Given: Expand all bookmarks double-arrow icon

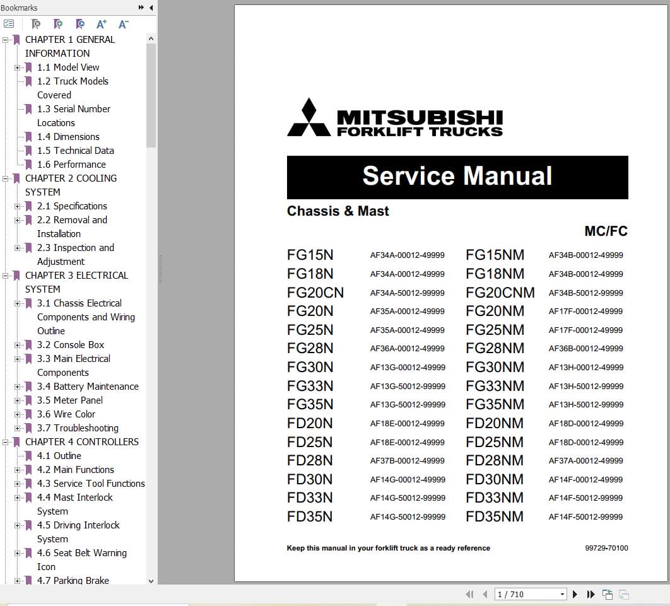Looking at the screenshot, I should tap(141, 8).
